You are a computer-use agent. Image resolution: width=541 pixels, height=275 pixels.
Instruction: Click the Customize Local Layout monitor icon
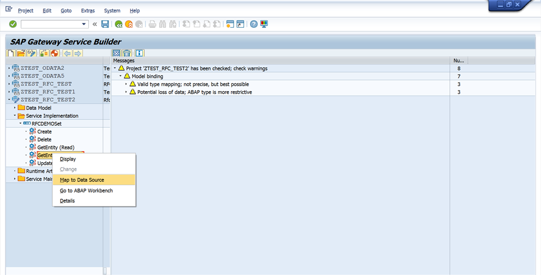pyautogui.click(x=264, y=24)
